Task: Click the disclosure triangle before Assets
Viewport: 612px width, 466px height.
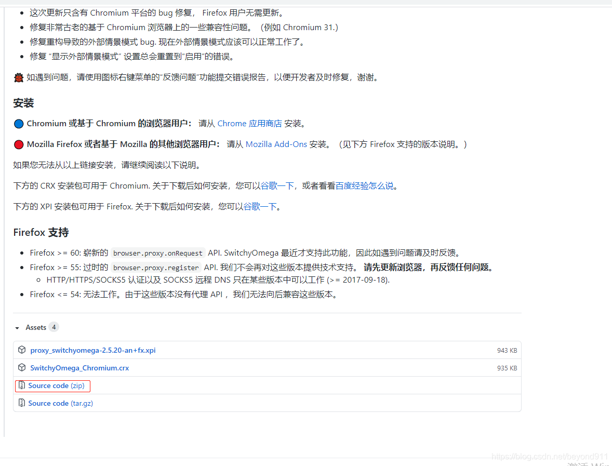Action: pos(16,327)
